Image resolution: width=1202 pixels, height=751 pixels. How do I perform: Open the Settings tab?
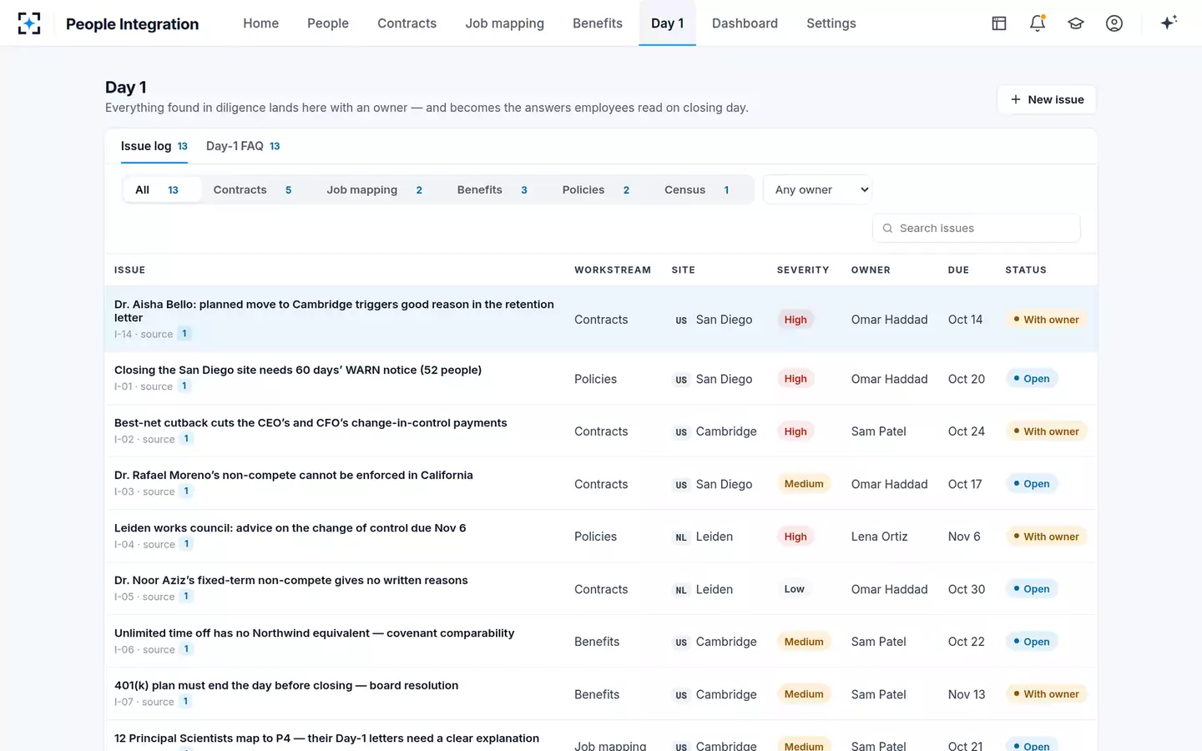coord(831,23)
